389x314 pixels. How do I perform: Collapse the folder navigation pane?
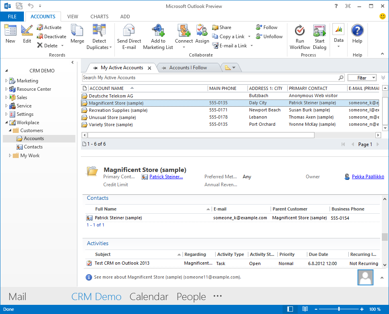click(73, 62)
